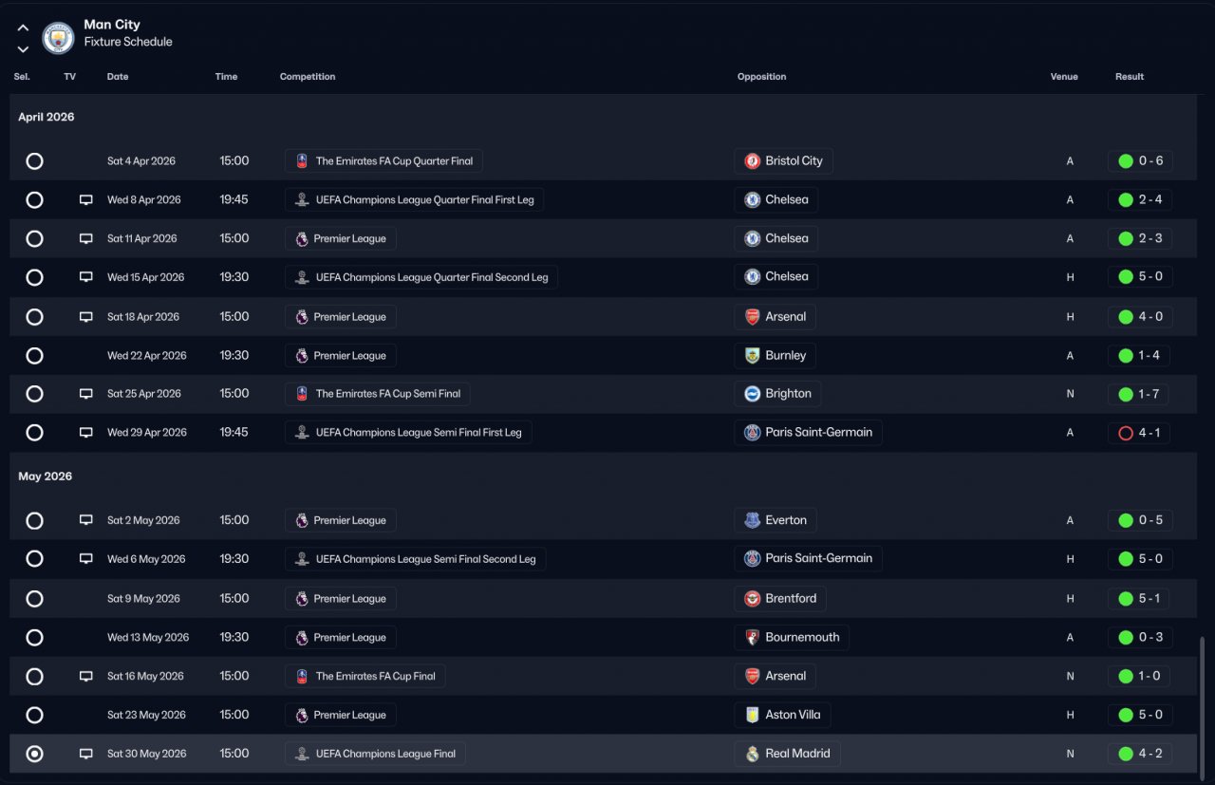Open the 2 - 3 result against Chelsea
The height and width of the screenshot is (785, 1215).
[x=1140, y=239]
